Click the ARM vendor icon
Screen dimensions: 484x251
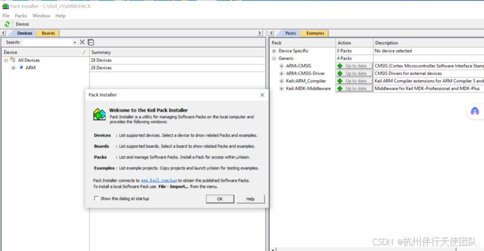coord(21,68)
